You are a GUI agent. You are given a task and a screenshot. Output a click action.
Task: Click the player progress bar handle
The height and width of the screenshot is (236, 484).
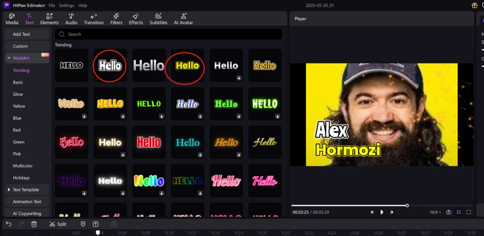407,205
